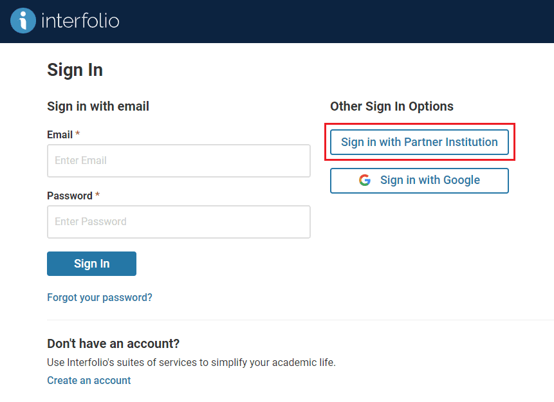The height and width of the screenshot is (402, 554).
Task: Click the Google "G" logo icon
Action: [x=365, y=180]
